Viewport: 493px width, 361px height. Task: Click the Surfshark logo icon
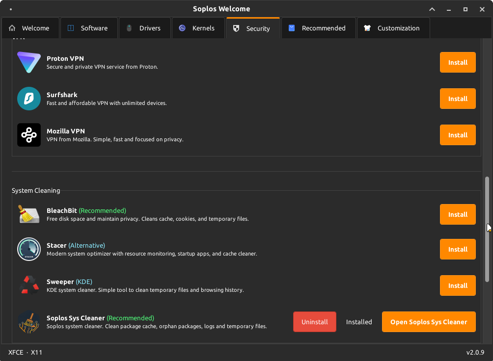coord(29,99)
